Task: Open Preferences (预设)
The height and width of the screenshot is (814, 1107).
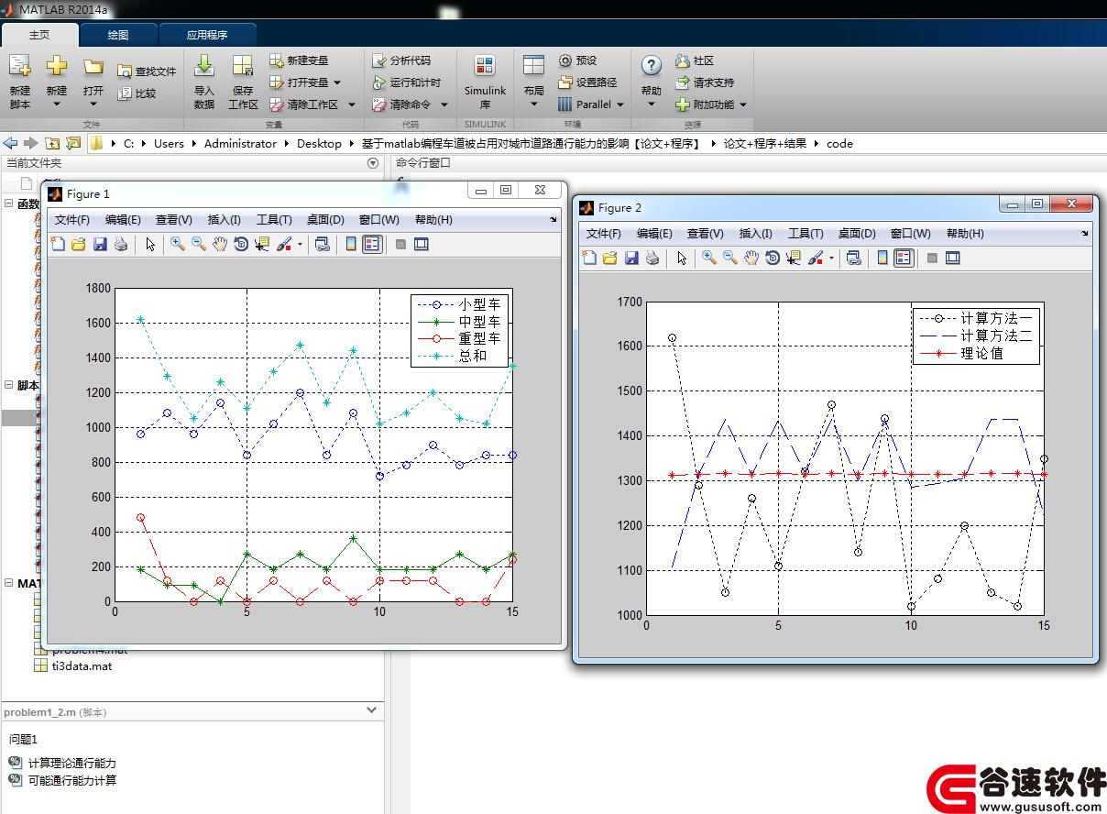Action: point(577,60)
